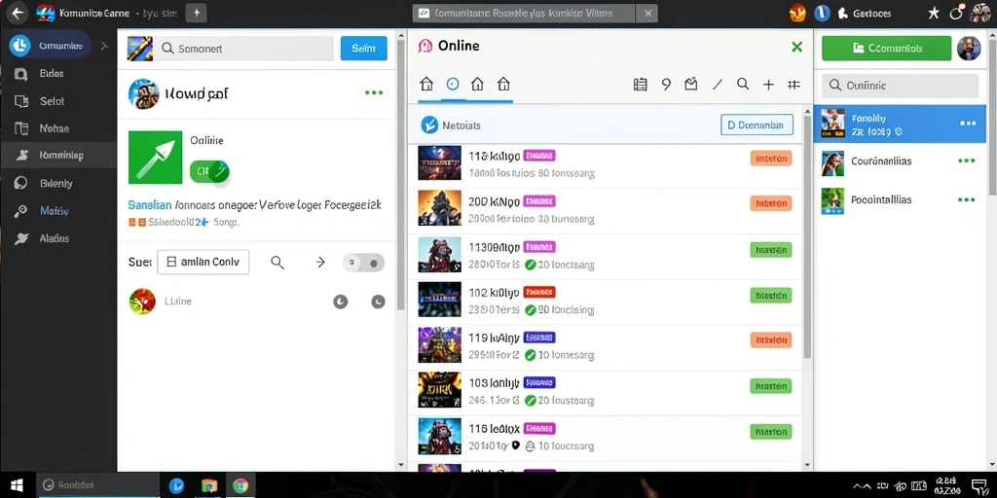This screenshot has width=997, height=498.
Task: Click the second clock icon in the Lbine row
Action: pyautogui.click(x=379, y=302)
